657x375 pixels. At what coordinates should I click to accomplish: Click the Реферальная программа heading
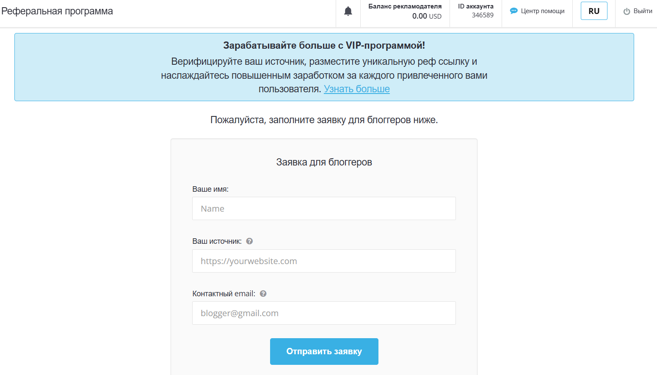tap(58, 11)
